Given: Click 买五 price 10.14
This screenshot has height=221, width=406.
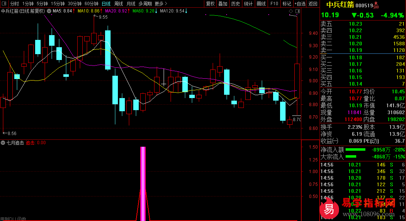Looking at the screenshot, I should click(x=355, y=84).
